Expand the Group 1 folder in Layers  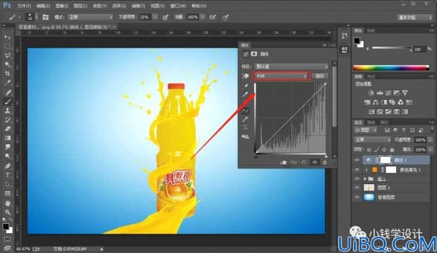coord(365,179)
